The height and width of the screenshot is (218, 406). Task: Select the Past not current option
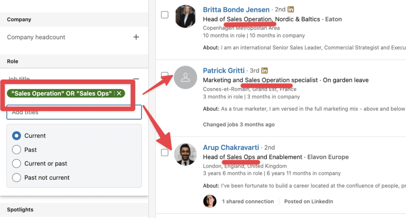17,178
